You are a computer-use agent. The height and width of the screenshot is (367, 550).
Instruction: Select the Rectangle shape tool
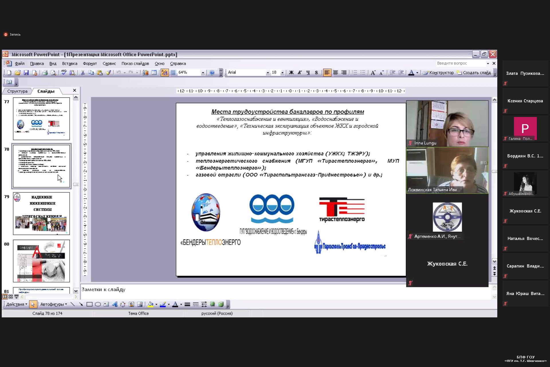[x=89, y=304]
